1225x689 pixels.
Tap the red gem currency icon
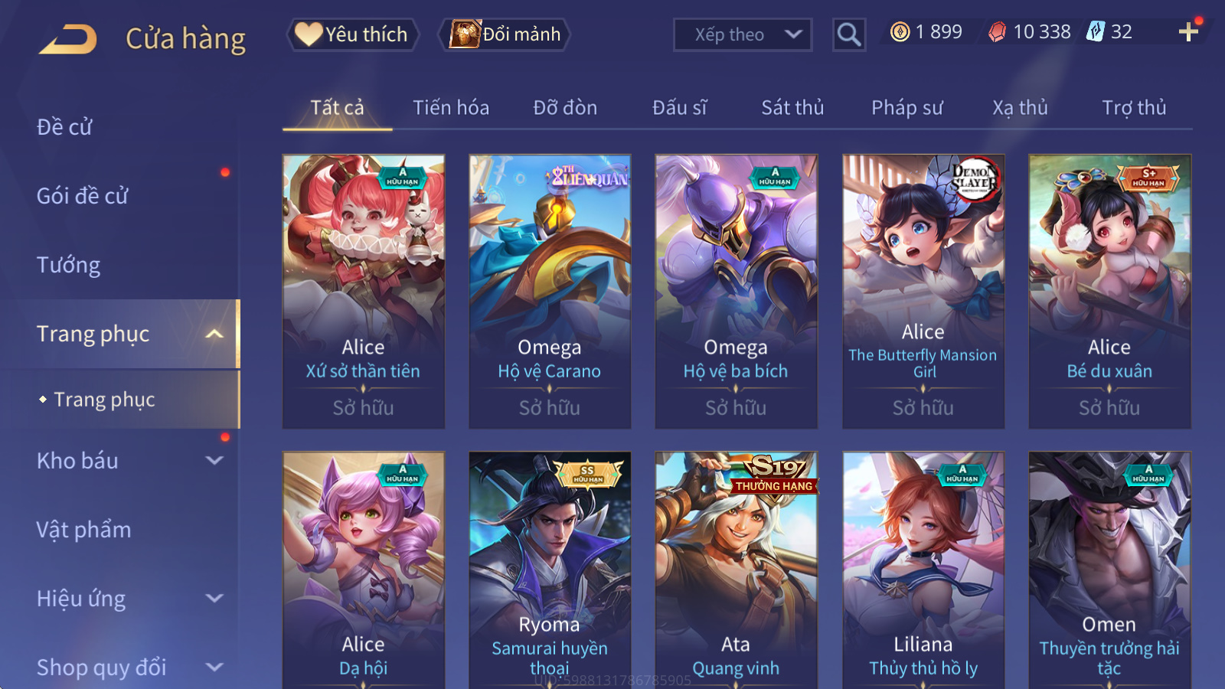pos(997,32)
